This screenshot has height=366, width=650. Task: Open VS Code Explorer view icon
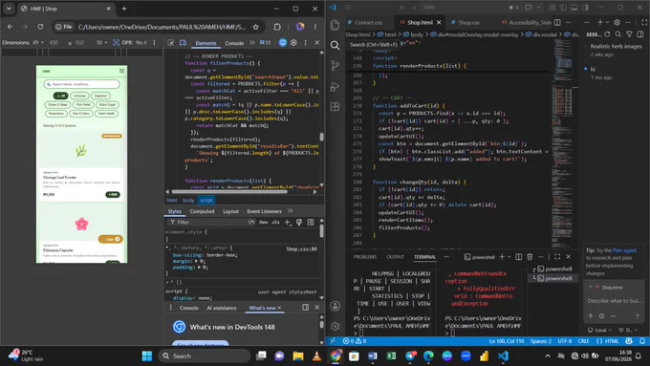(x=335, y=25)
